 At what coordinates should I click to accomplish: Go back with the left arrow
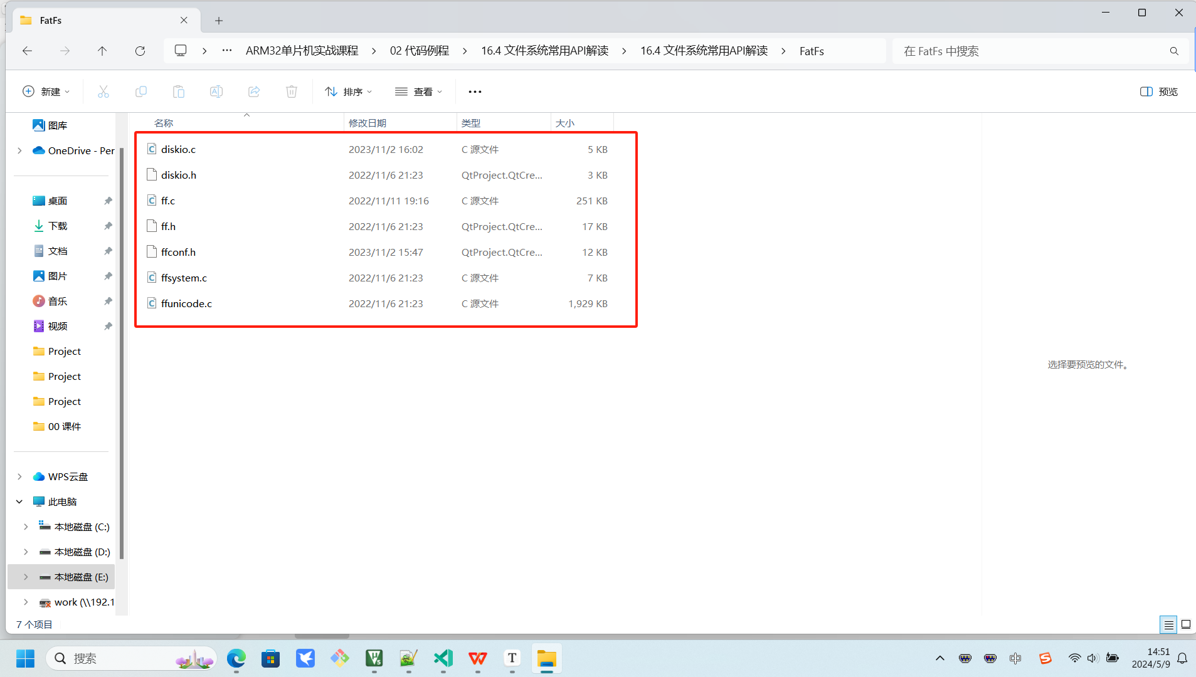[x=27, y=51]
